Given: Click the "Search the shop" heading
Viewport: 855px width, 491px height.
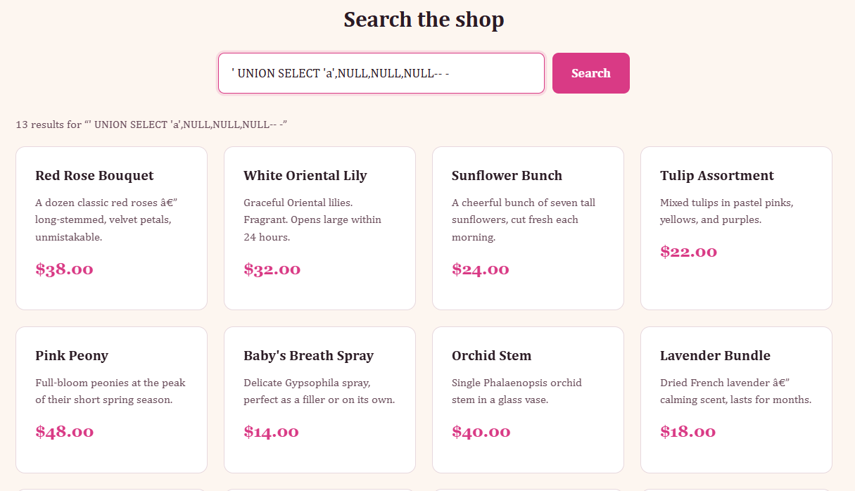Looking at the screenshot, I should click(x=424, y=20).
